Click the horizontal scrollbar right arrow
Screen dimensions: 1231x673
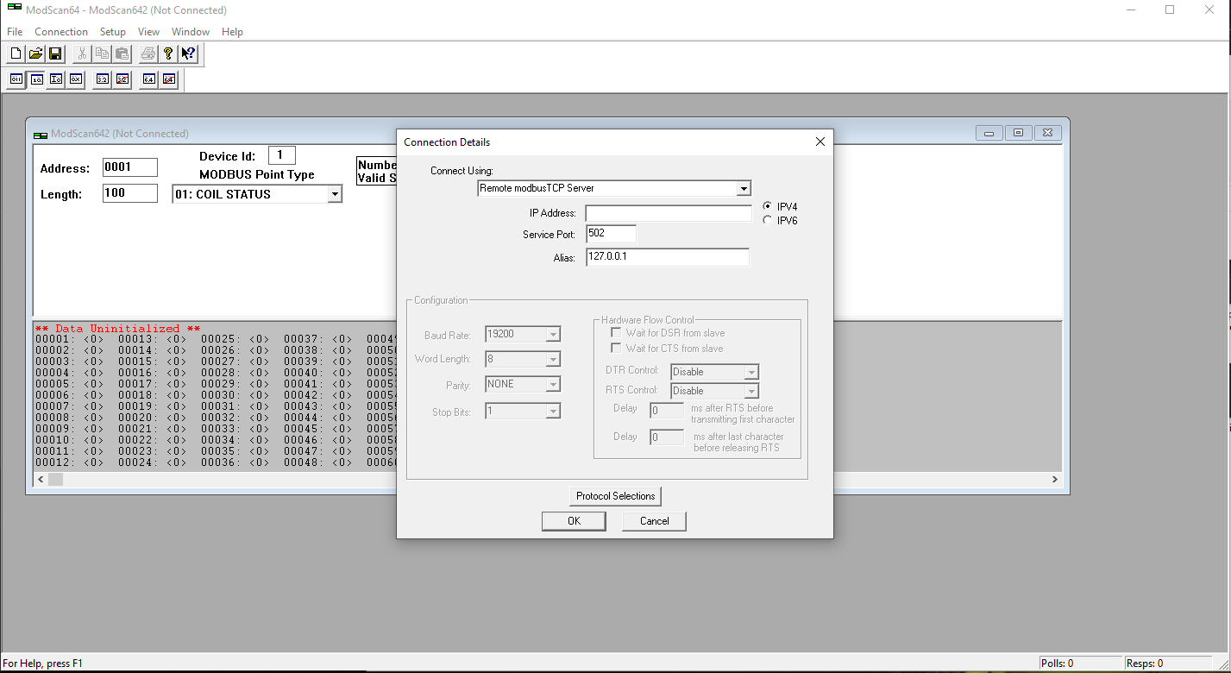coord(1054,479)
